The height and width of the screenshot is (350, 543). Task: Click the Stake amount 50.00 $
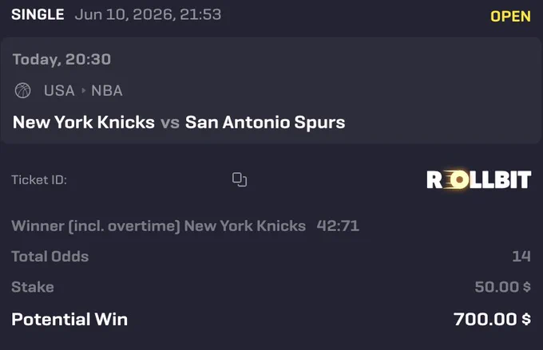click(x=502, y=287)
